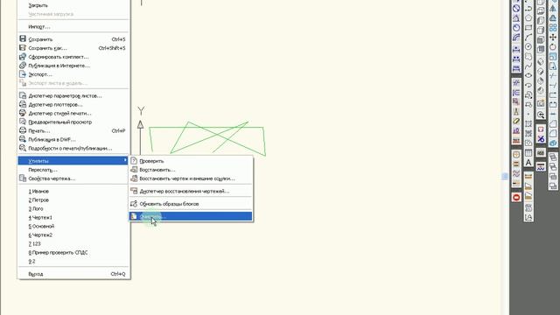This screenshot has width=560, height=315.
Task: Open recent file '2 Петров'
Action: coord(73,200)
